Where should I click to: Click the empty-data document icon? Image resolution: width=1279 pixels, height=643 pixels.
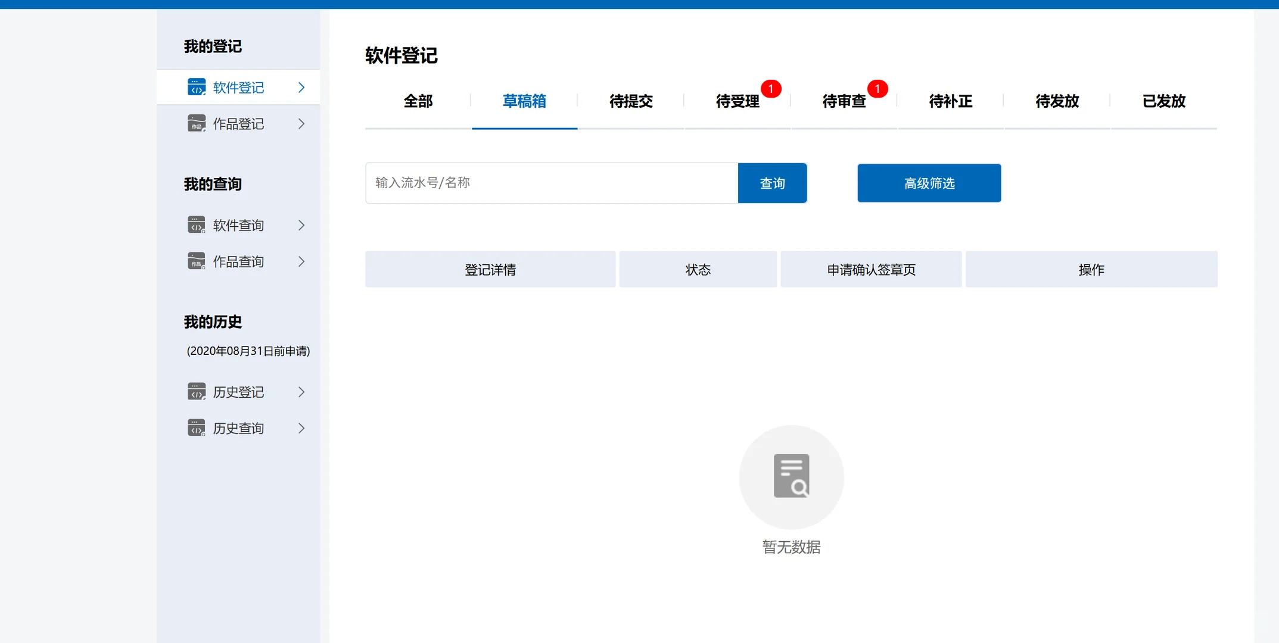(791, 476)
